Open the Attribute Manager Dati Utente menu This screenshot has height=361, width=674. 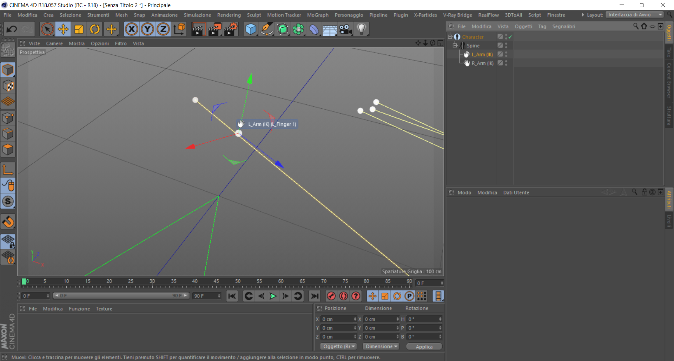pos(516,192)
